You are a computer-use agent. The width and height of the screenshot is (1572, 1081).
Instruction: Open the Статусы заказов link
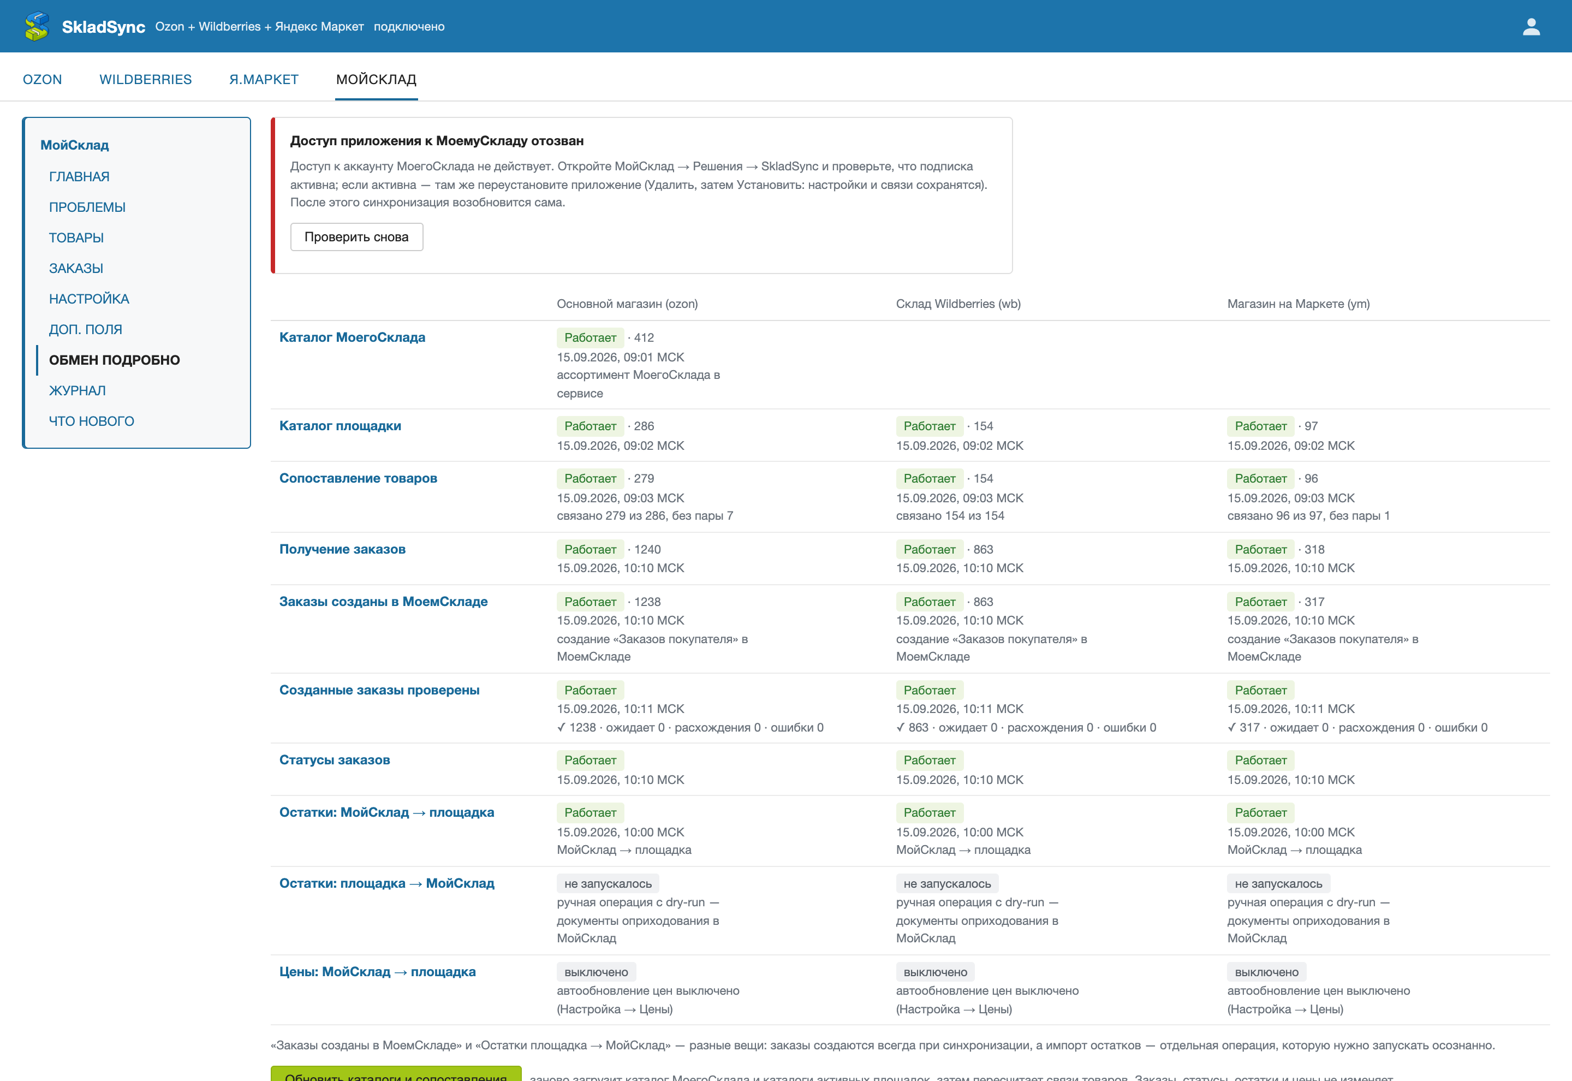[335, 760]
